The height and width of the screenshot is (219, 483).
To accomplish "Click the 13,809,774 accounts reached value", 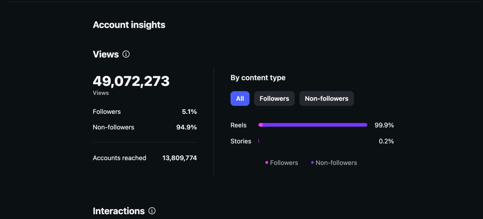I will [x=180, y=158].
